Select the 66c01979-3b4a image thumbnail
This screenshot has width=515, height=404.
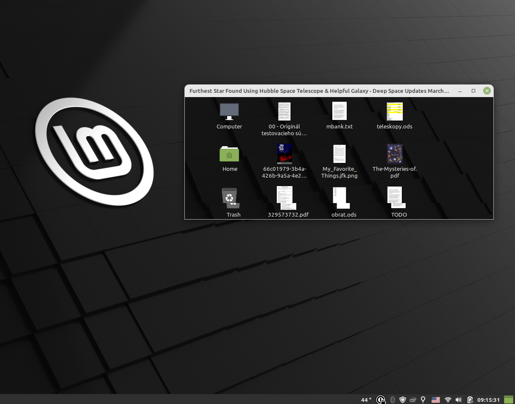point(284,154)
